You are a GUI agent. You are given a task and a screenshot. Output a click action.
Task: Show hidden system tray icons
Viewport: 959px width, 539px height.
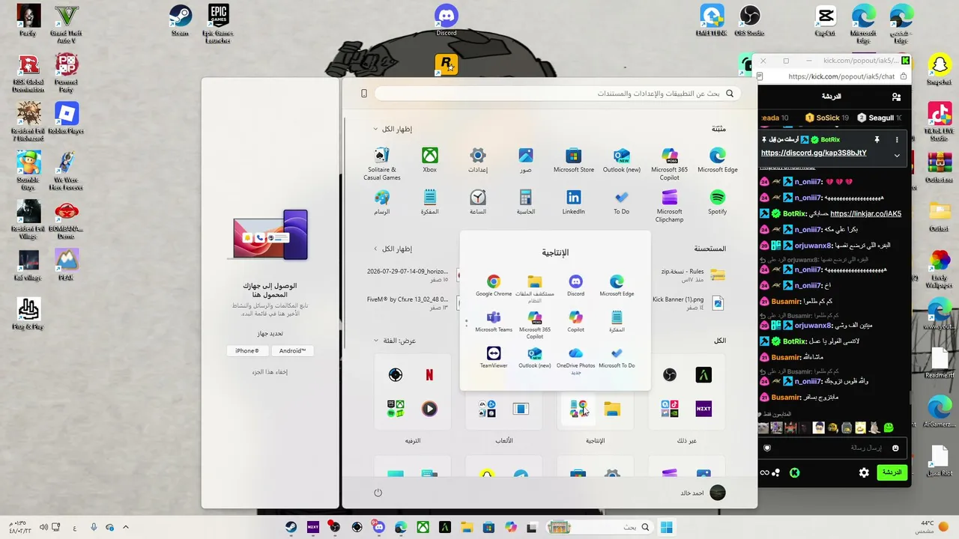[x=126, y=527]
